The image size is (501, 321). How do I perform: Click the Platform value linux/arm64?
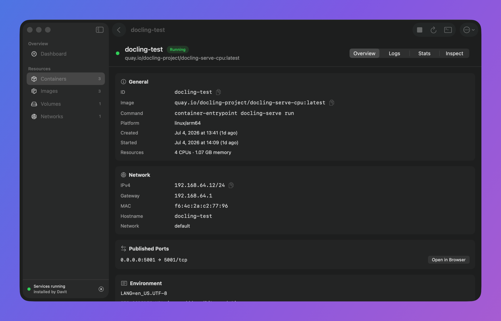(x=188, y=123)
